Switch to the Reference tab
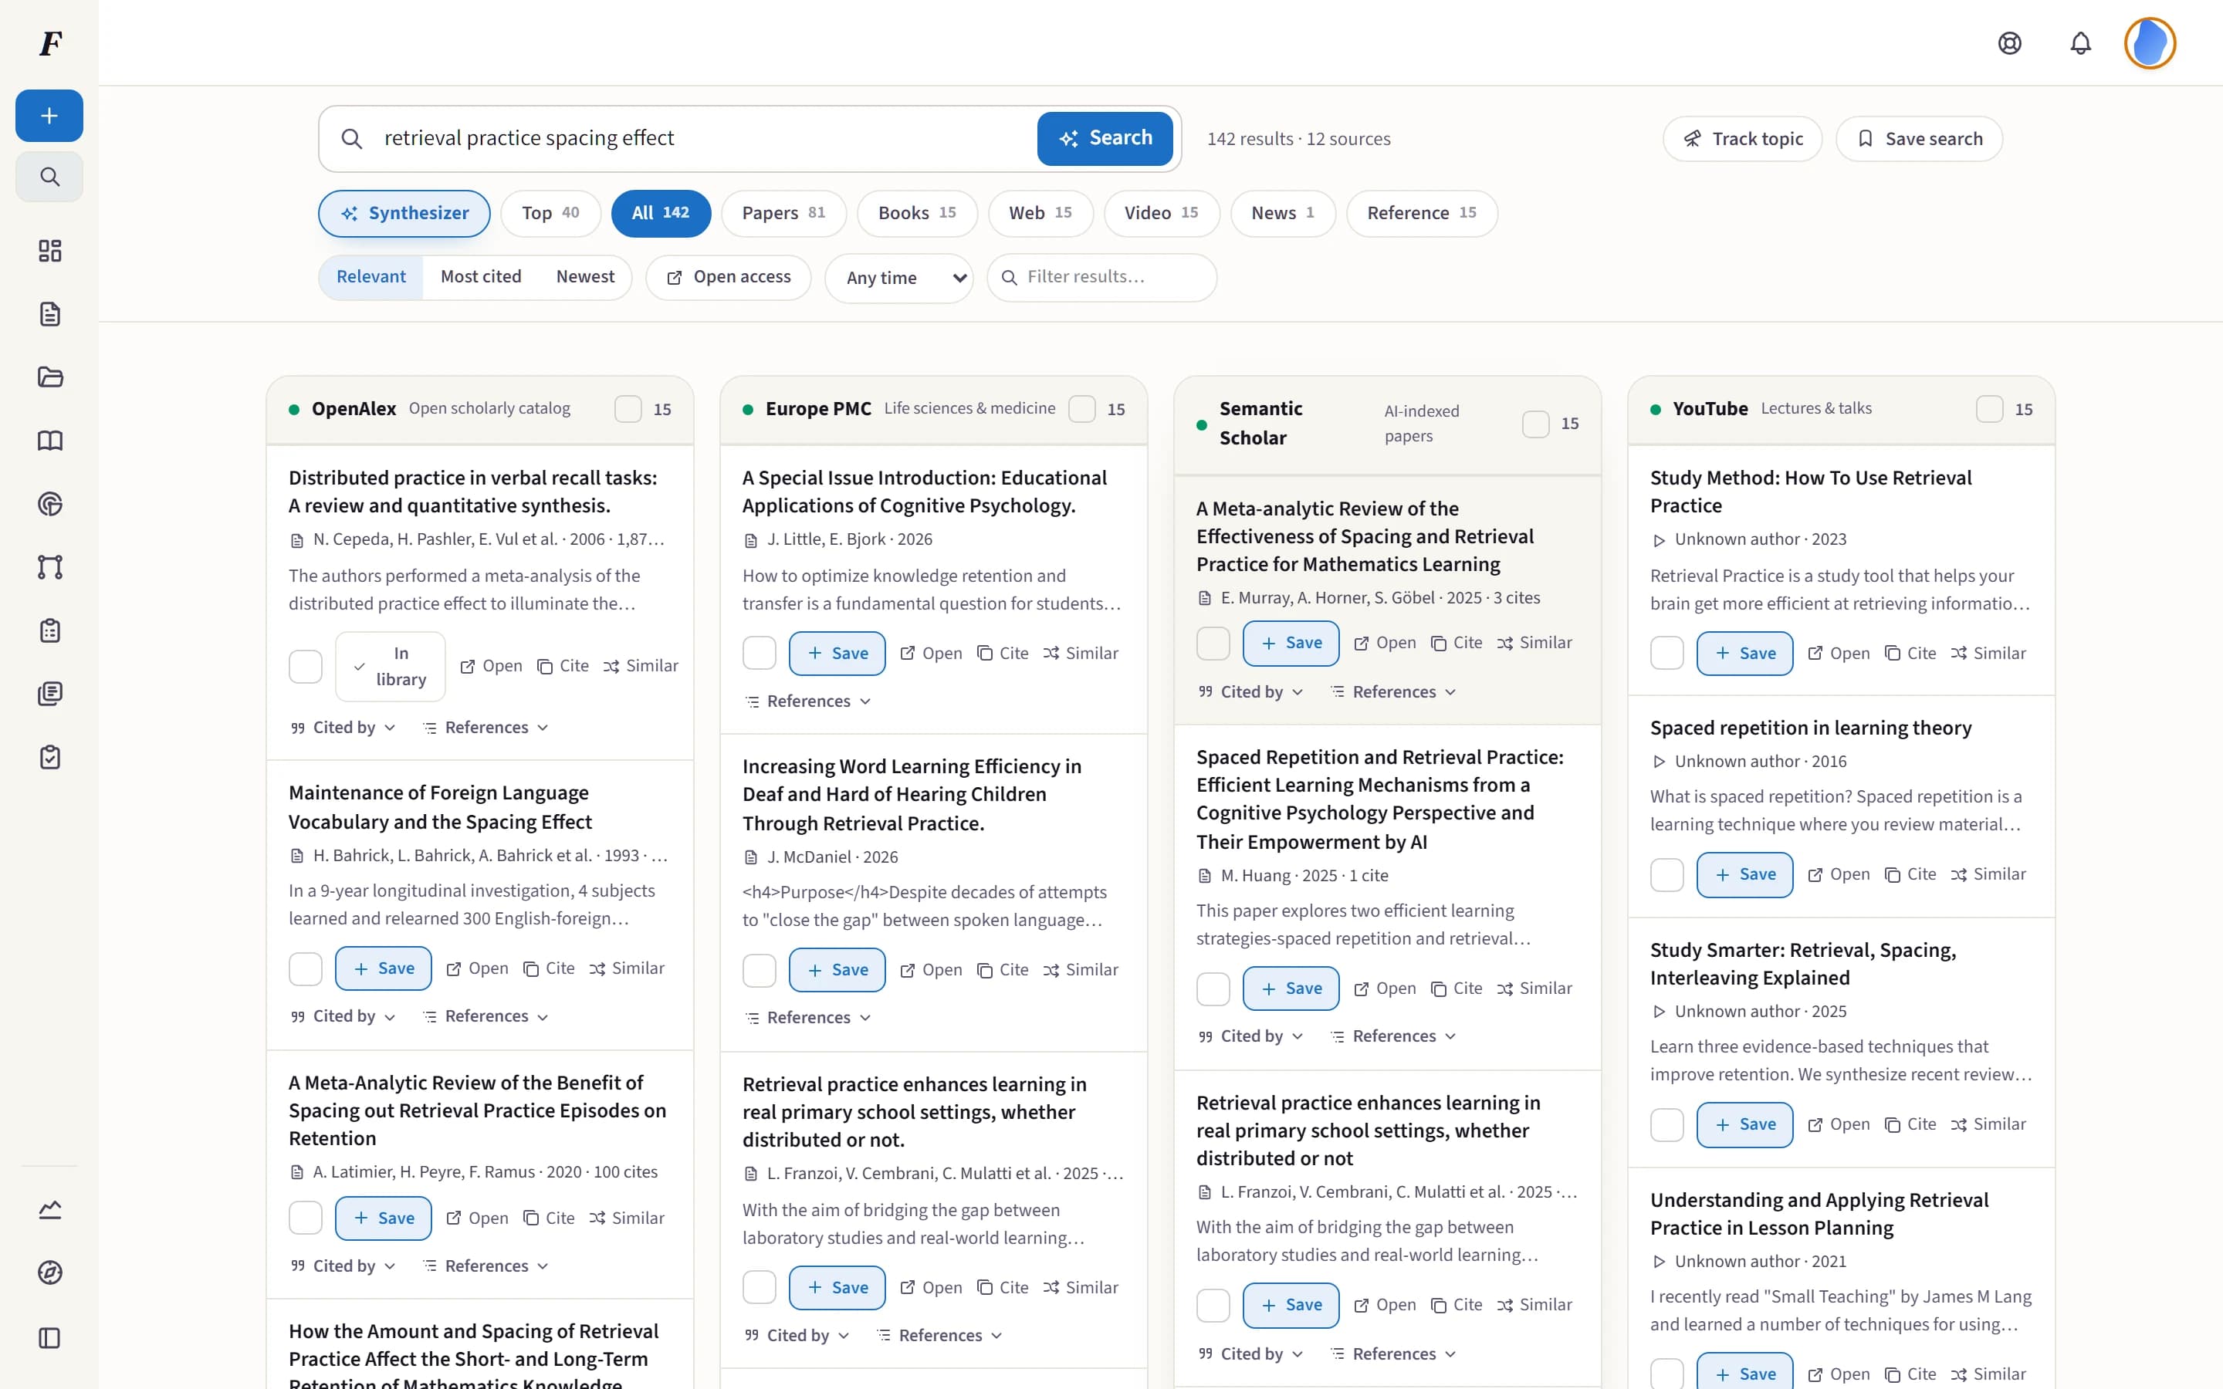This screenshot has height=1389, width=2223. [x=1422, y=213]
